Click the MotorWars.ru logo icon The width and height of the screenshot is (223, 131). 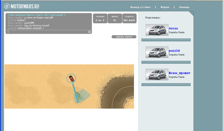click(7, 6)
